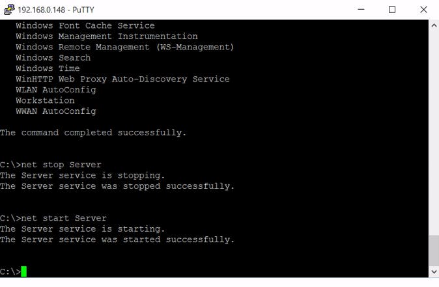Click the WLAN AutoConfig service entry
The width and height of the screenshot is (439, 287).
pos(55,90)
